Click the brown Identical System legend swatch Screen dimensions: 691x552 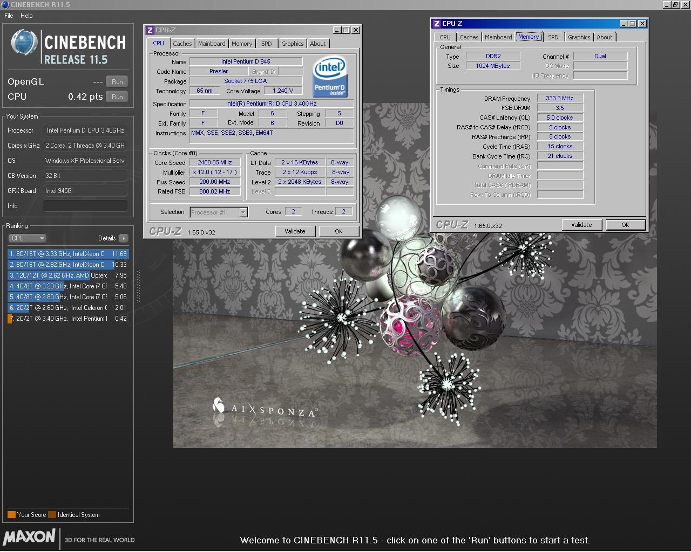52,515
